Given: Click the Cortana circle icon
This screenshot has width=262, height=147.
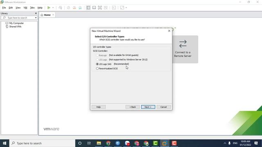Looking at the screenshot, I should pyautogui.click(x=80, y=143).
